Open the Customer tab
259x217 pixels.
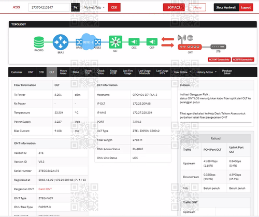pos(17,72)
